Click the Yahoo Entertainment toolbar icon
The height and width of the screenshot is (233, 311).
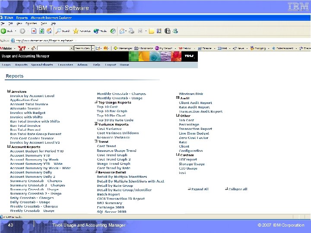click(x=274, y=48)
